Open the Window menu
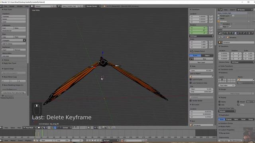 20,6
